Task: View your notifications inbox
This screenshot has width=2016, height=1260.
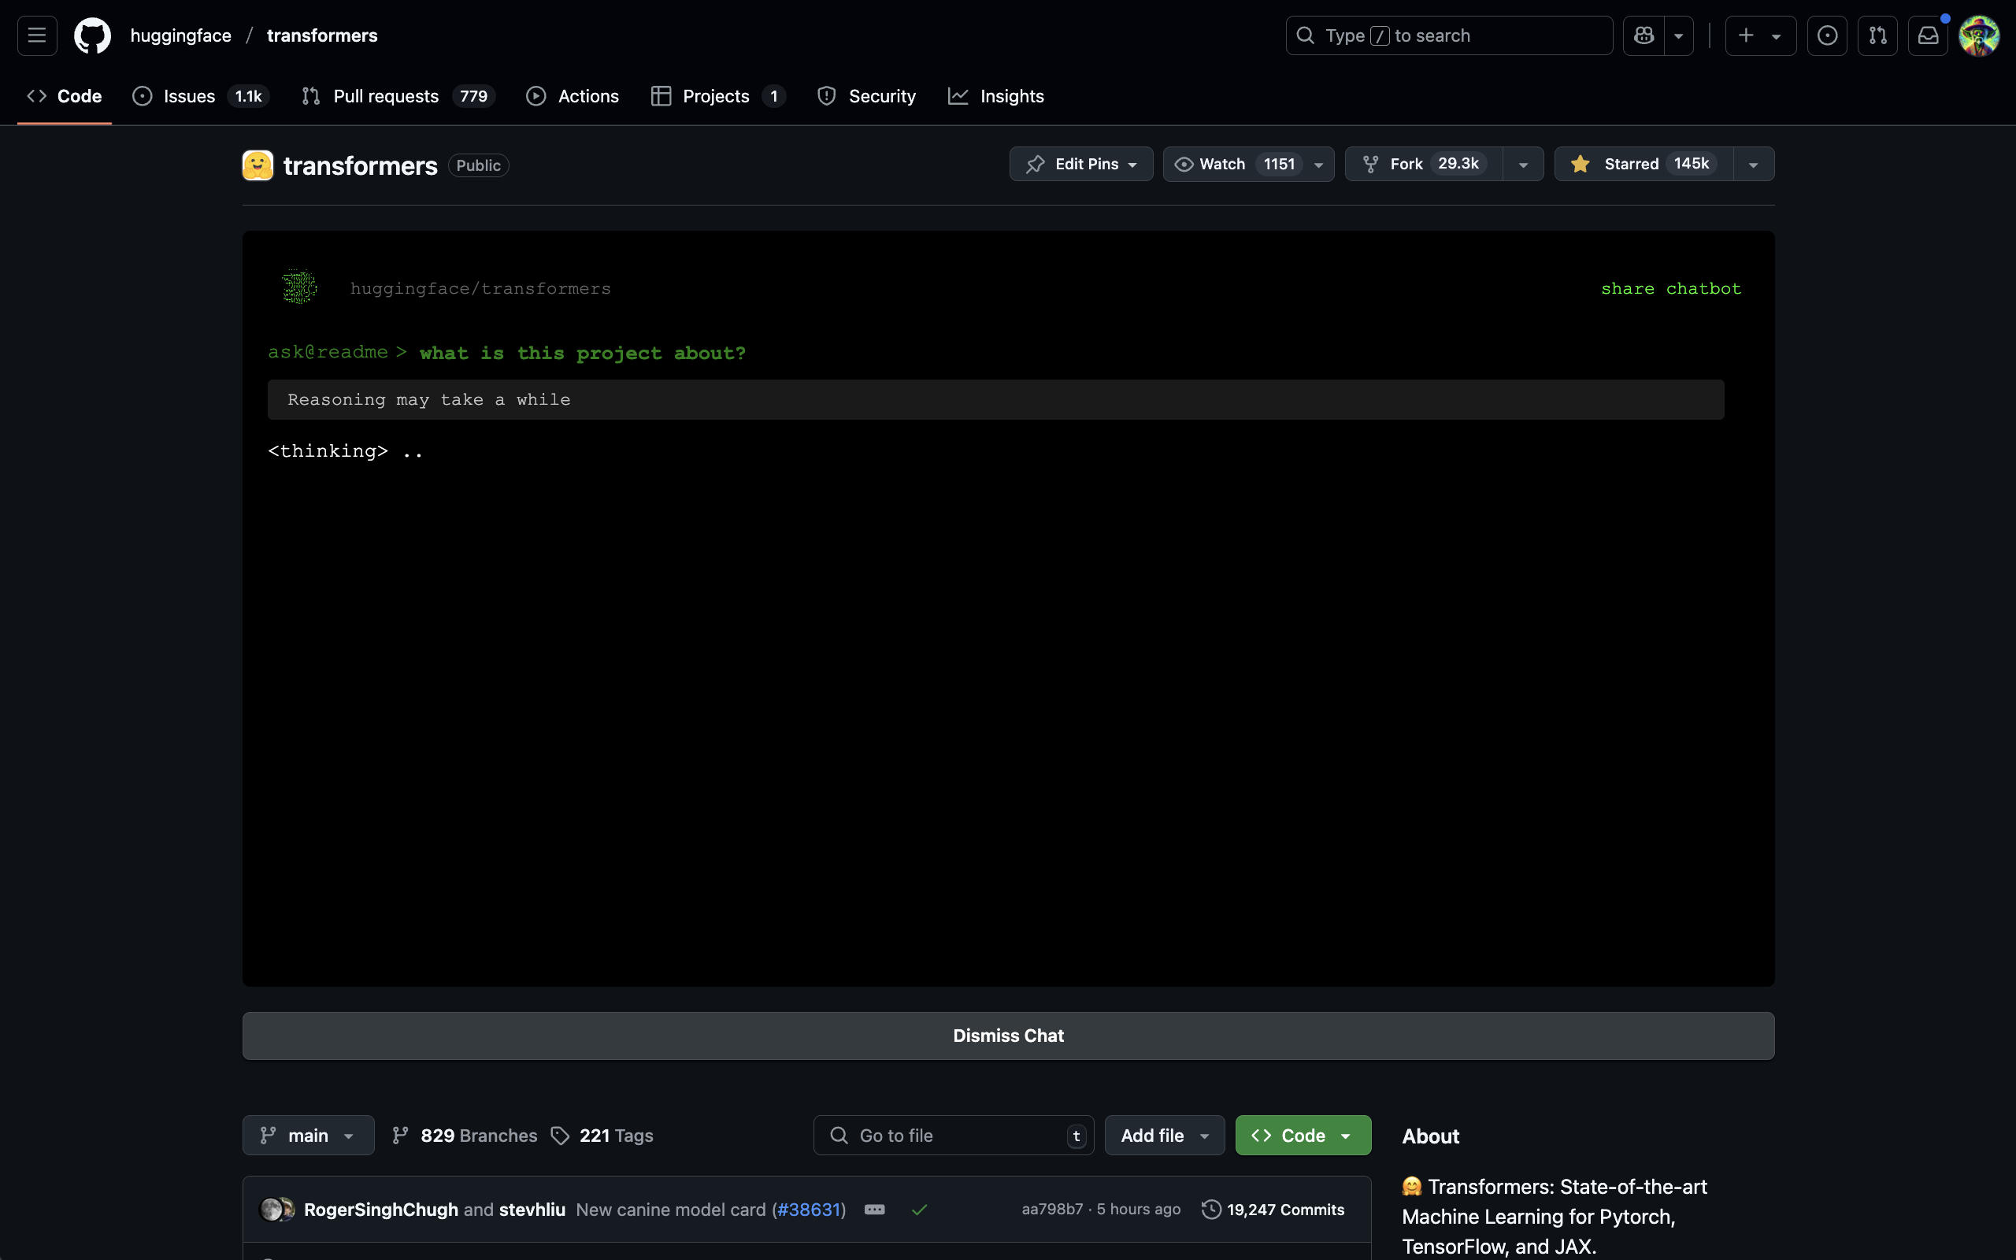Action: [x=1929, y=35]
